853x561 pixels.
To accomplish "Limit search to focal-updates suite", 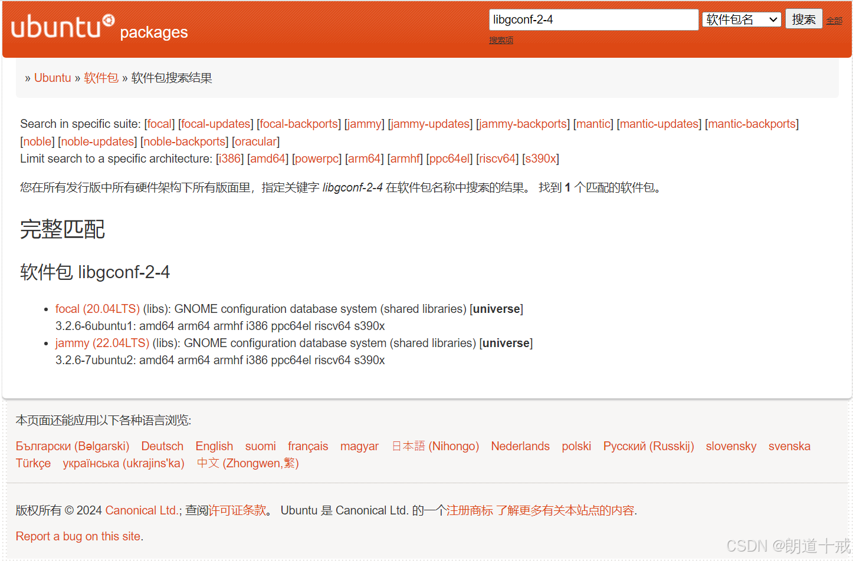I will pos(216,124).
